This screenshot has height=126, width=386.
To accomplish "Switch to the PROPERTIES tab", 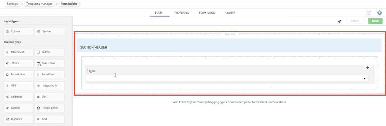I will click(x=182, y=13).
